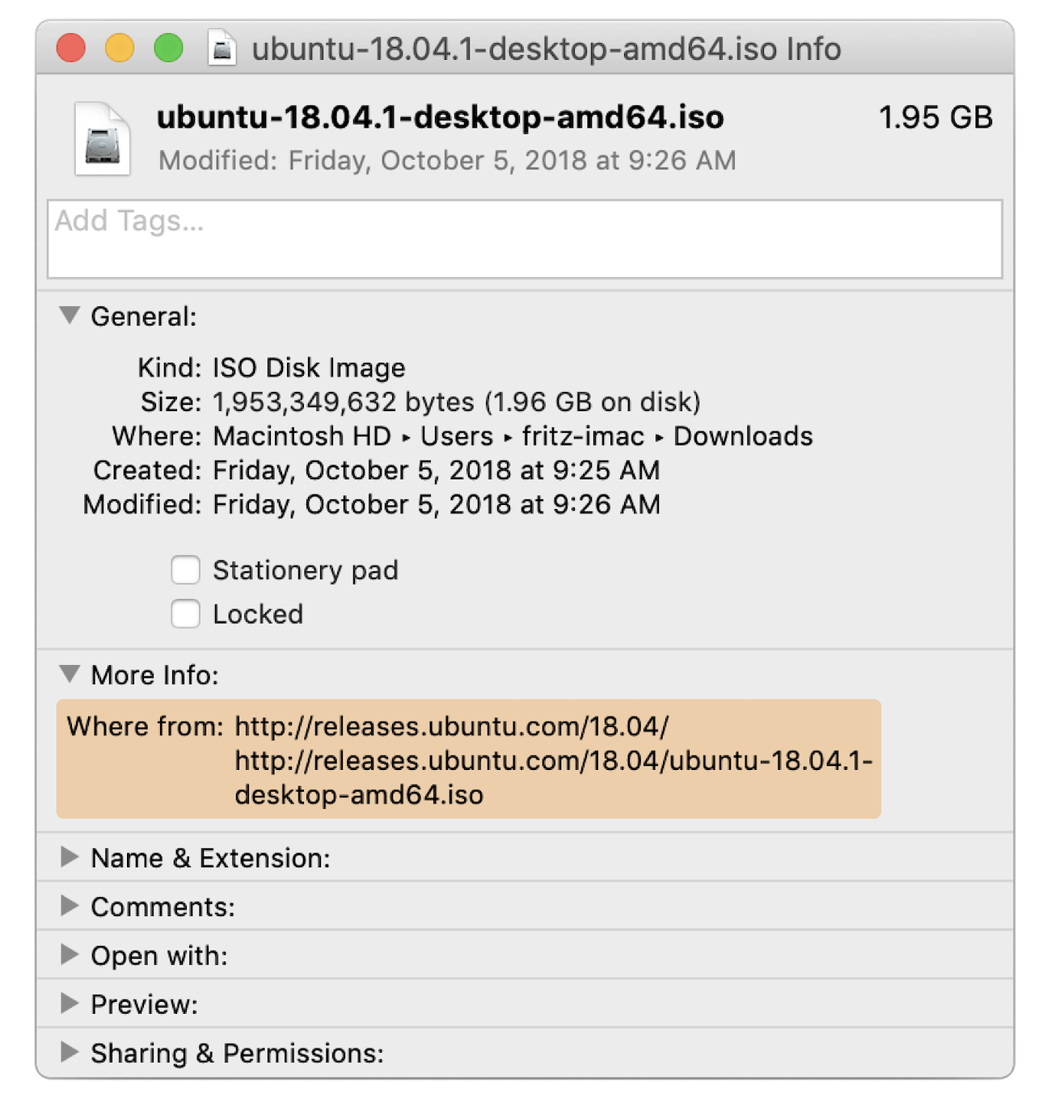Enable the Locked checkbox
The image size is (1051, 1098).
pyautogui.click(x=185, y=613)
